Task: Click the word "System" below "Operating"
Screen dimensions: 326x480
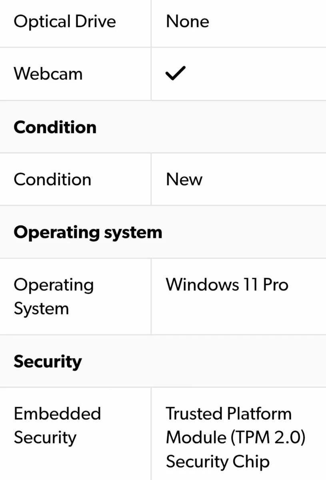Action: coord(41,309)
